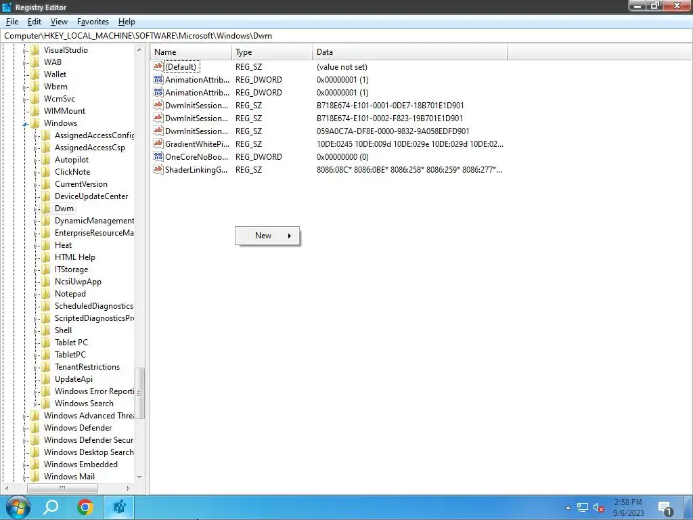Viewport: 693px width, 520px height.
Task: Expand the Windows Defender key
Action: [26, 428]
